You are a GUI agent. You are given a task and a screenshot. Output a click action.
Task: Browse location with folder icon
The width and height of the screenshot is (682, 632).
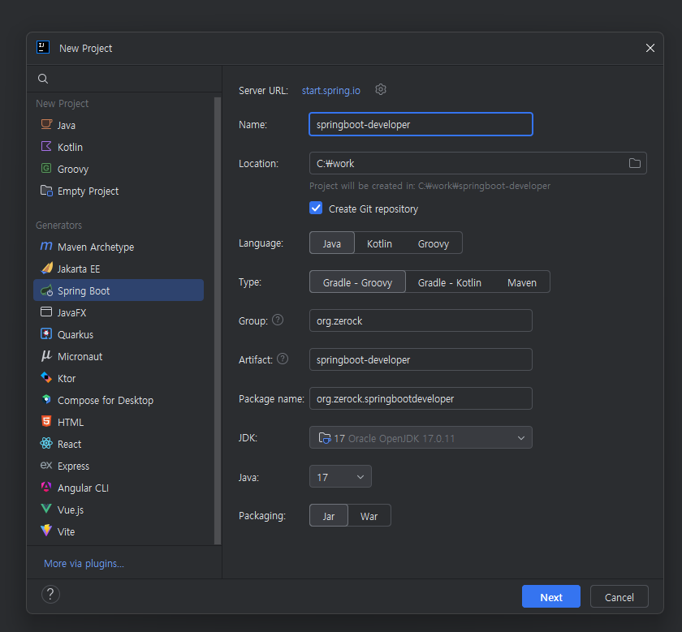[635, 163]
